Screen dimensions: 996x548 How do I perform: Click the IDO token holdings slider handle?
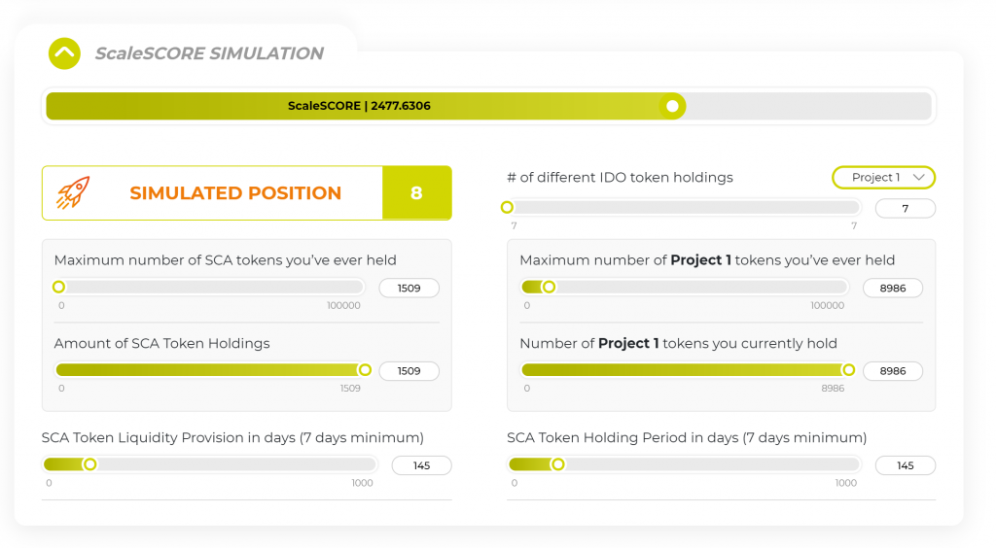point(507,207)
